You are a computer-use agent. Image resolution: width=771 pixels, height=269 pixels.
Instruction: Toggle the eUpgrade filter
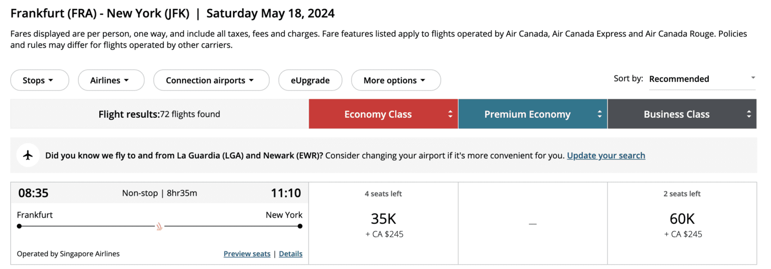(x=310, y=80)
